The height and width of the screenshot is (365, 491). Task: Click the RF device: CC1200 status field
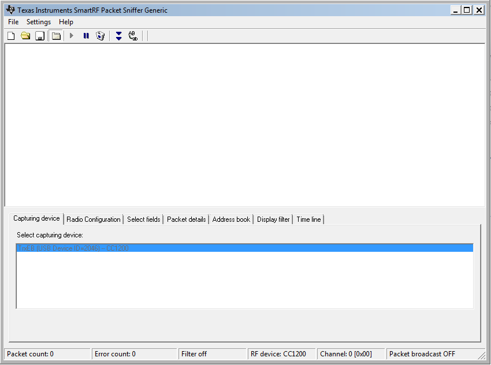click(x=281, y=354)
